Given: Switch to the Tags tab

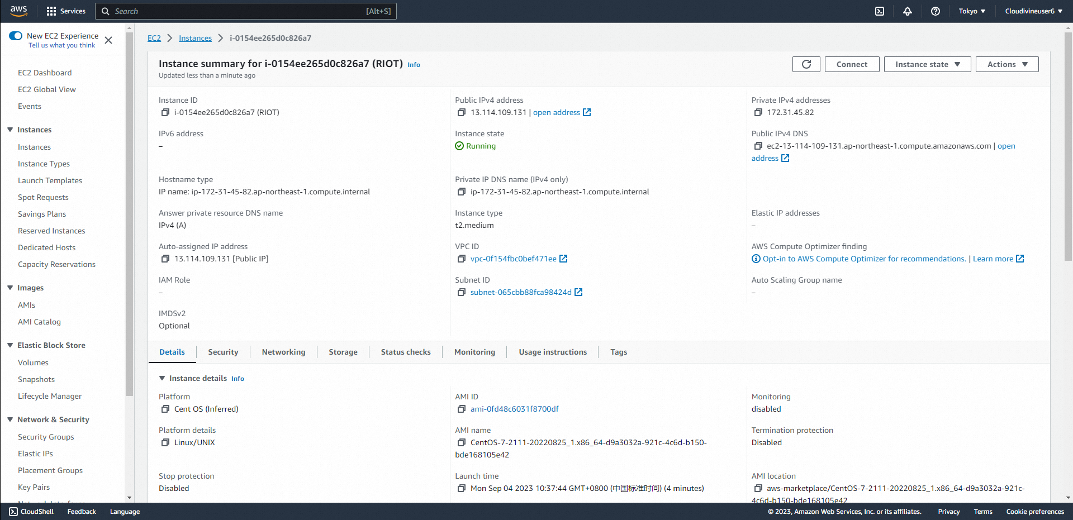Looking at the screenshot, I should (619, 352).
